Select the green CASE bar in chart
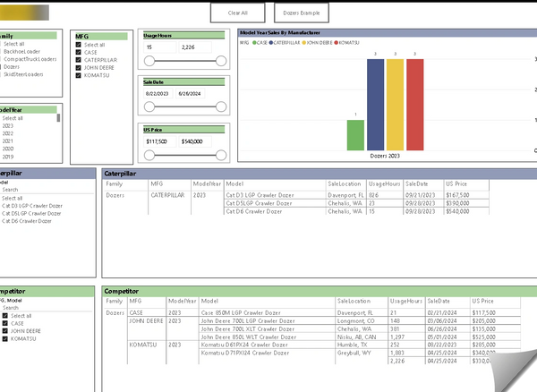Image resolution: width=537 pixels, height=392 pixels. 355,135
